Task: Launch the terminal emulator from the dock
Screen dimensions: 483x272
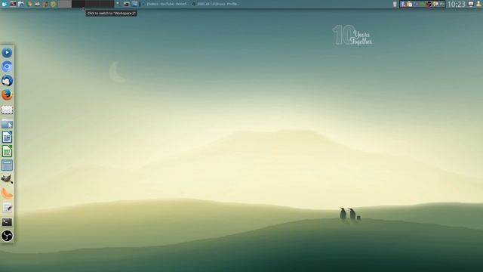Action: [x=7, y=222]
